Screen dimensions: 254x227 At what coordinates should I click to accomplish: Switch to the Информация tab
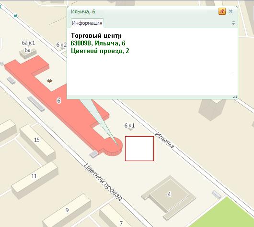(87, 23)
